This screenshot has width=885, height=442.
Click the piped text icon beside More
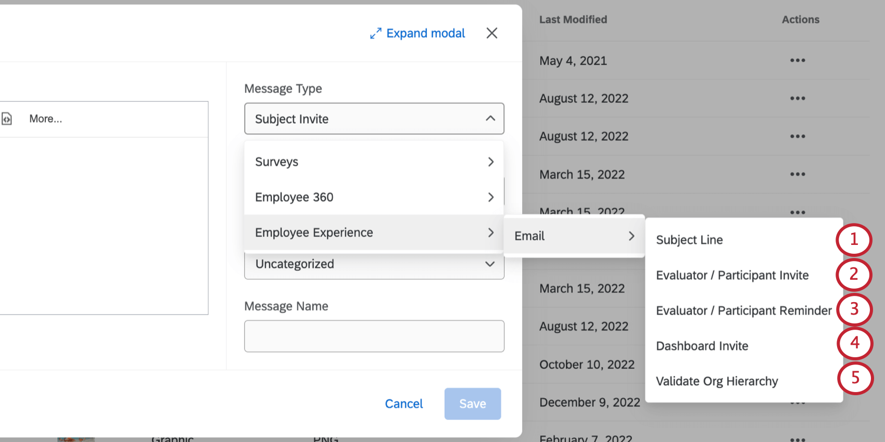coord(7,119)
